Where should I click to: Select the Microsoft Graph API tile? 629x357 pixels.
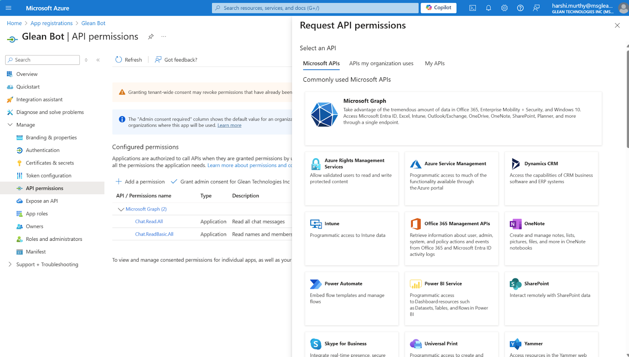(x=453, y=118)
